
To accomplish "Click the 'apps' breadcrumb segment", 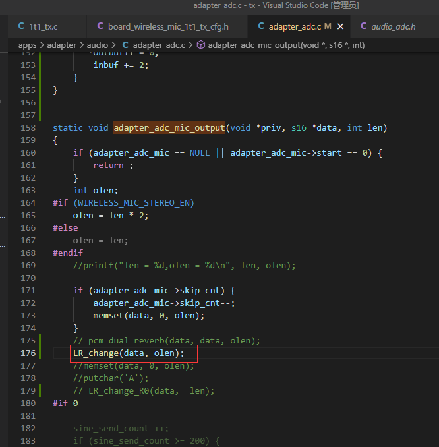I will click(x=28, y=45).
